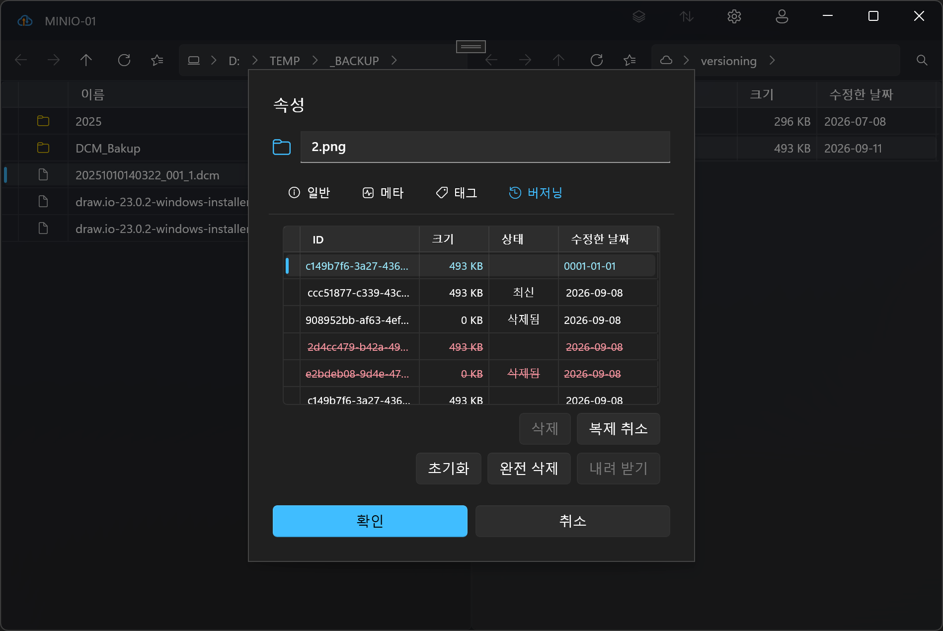Refresh the right versioning pane
943x631 pixels.
click(x=597, y=60)
